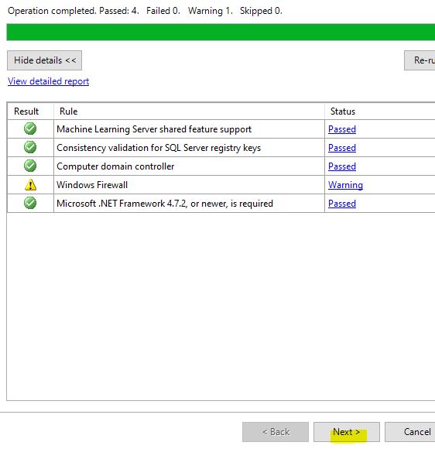Click the Re-run button

pyautogui.click(x=420, y=60)
